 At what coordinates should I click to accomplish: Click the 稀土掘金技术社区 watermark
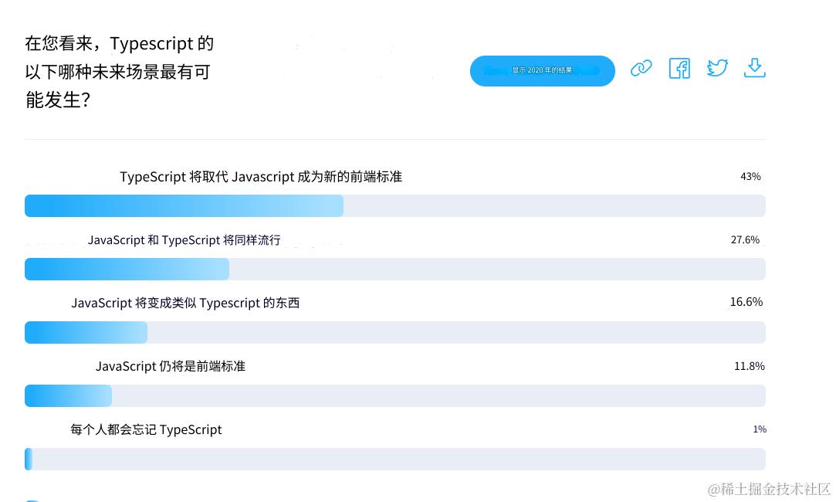769,489
